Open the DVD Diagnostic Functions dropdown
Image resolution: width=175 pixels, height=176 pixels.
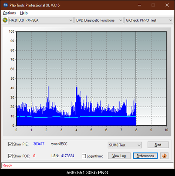tap(99, 20)
